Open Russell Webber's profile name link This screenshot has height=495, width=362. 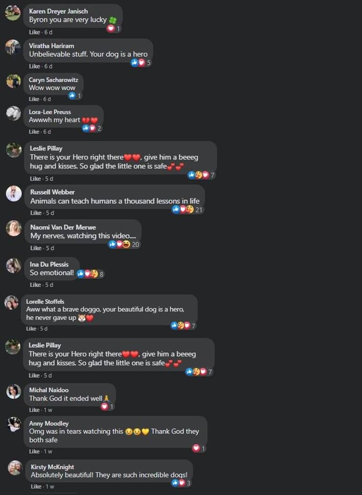click(52, 192)
